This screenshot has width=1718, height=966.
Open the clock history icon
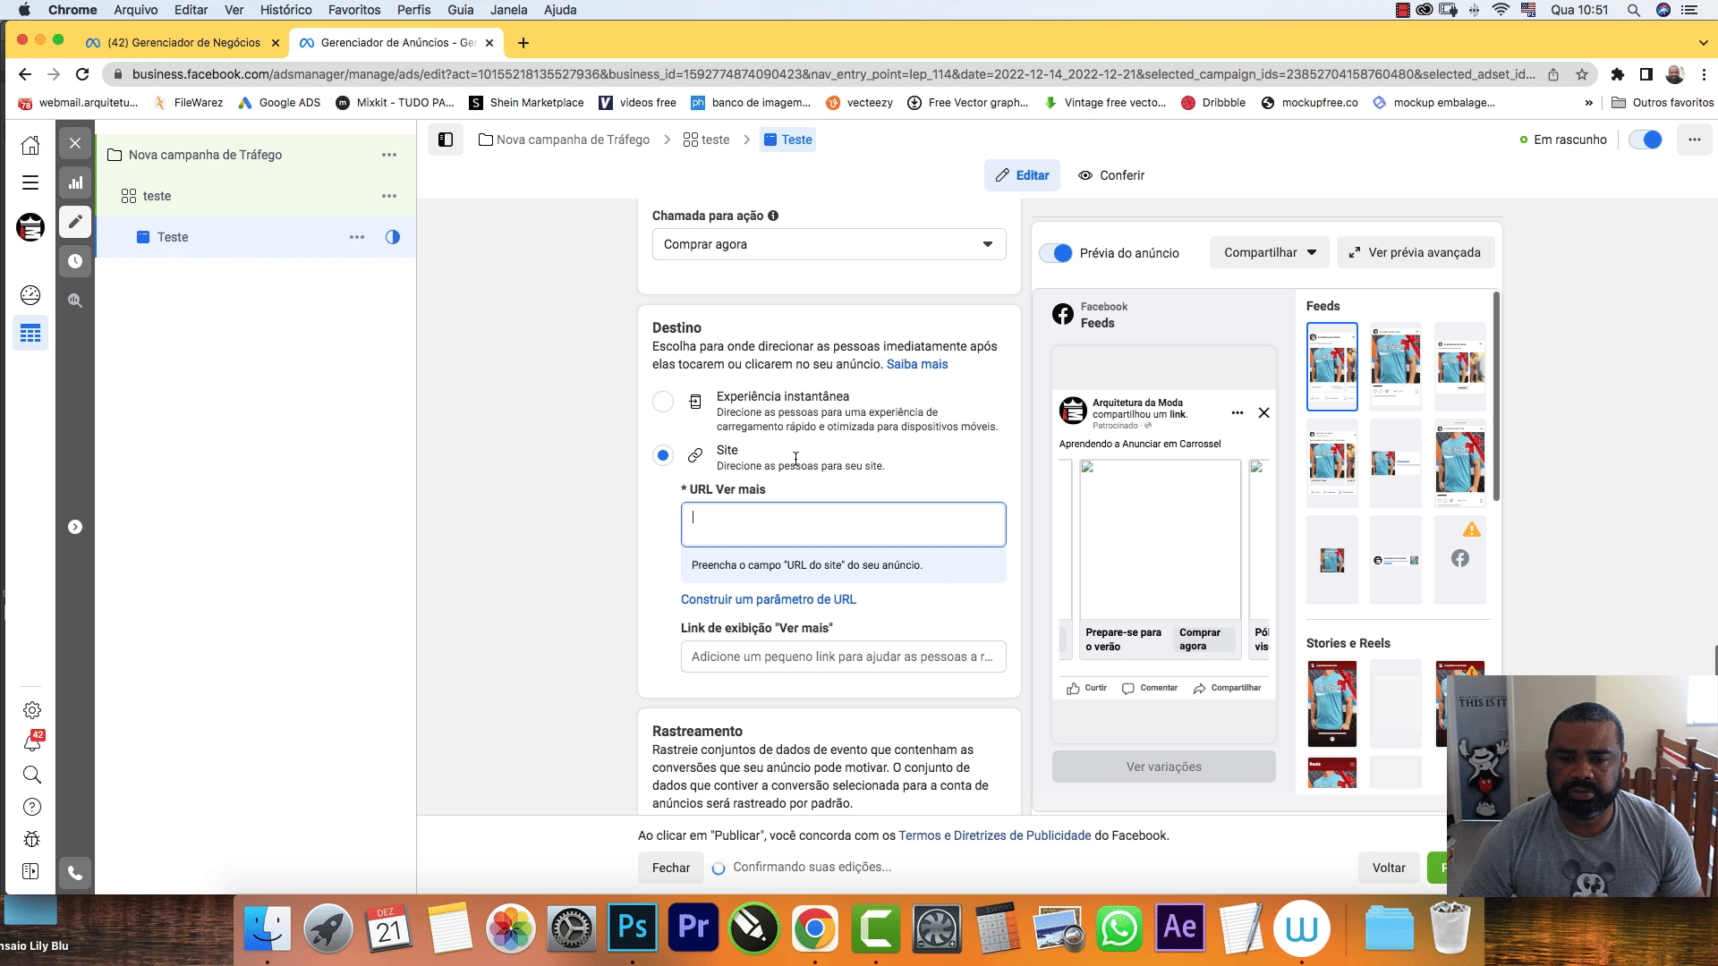tap(75, 261)
